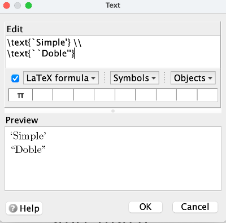
Task: Insert the pi symbol from recent symbols
Action: pos(20,95)
